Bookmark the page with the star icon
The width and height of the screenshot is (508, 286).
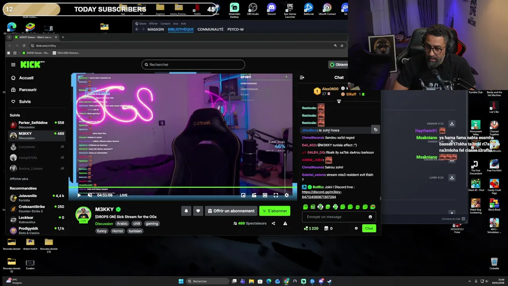[342, 46]
